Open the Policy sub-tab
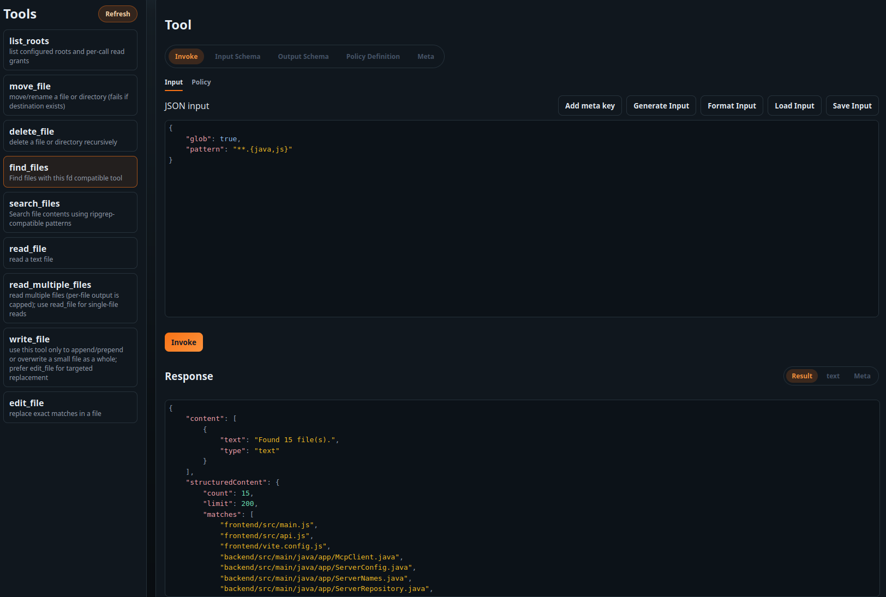The width and height of the screenshot is (886, 597). click(201, 82)
